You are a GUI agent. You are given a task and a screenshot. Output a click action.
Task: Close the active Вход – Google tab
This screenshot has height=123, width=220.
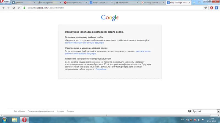189,3
